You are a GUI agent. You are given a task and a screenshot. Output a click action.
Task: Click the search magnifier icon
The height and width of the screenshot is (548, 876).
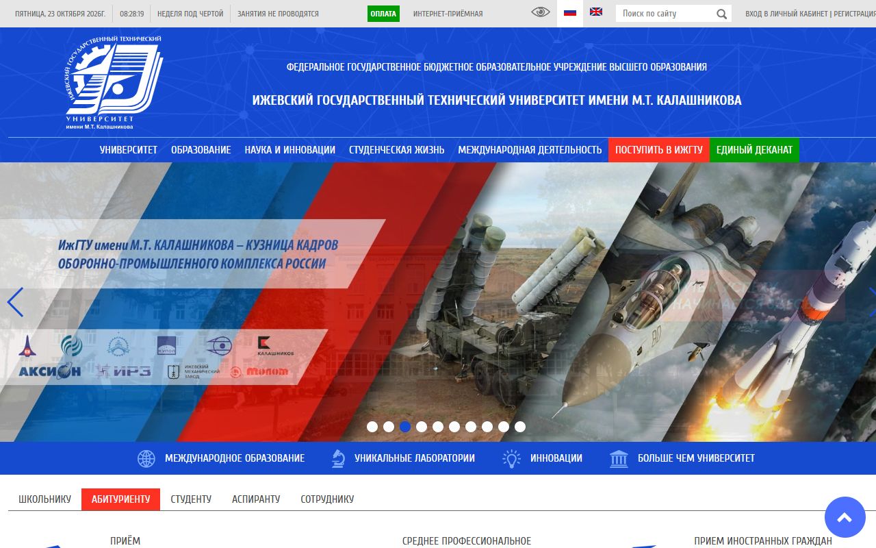click(x=721, y=14)
